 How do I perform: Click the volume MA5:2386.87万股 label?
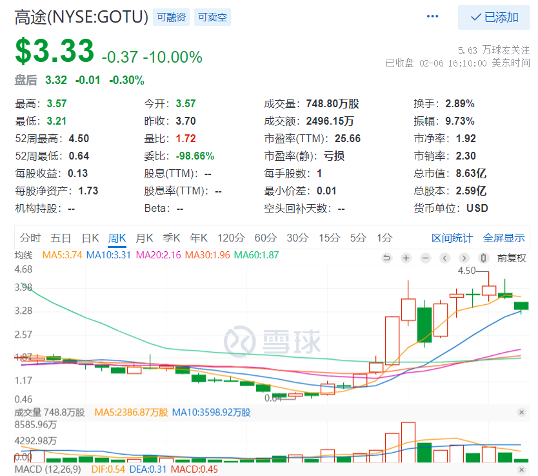coord(131,412)
